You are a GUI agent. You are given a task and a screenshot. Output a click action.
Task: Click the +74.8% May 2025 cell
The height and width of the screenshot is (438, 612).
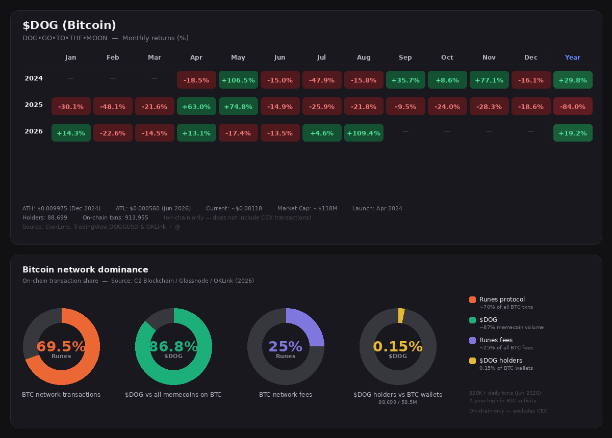coord(238,106)
